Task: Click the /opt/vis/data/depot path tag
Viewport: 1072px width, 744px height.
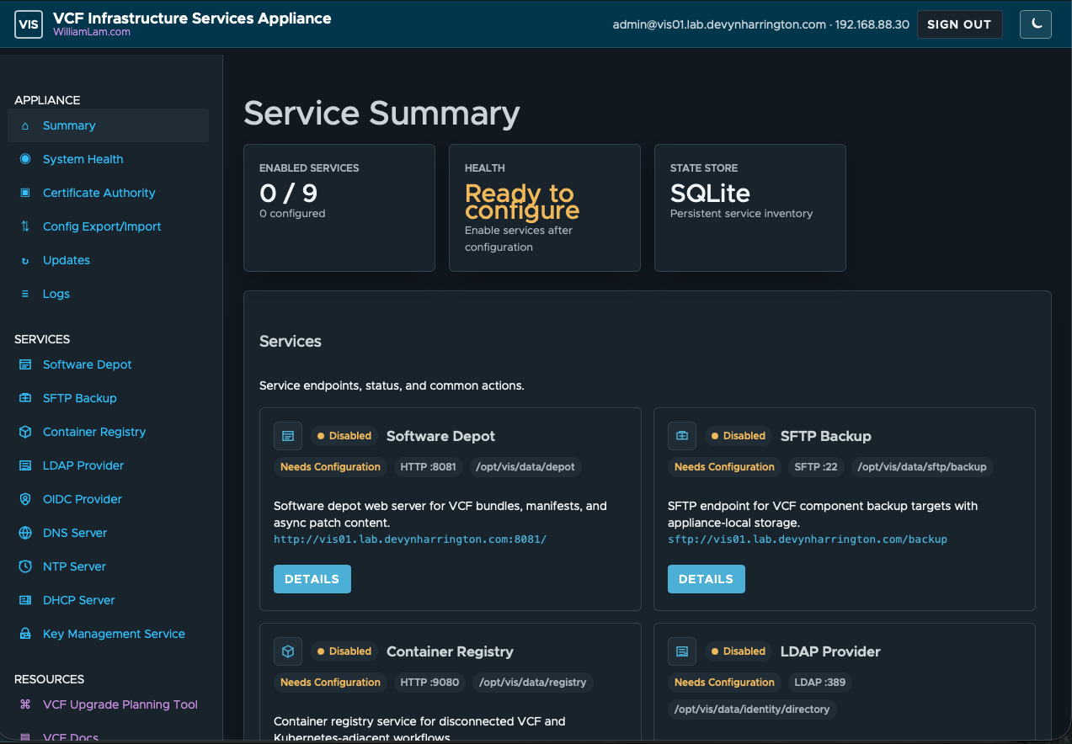Action: pyautogui.click(x=525, y=467)
